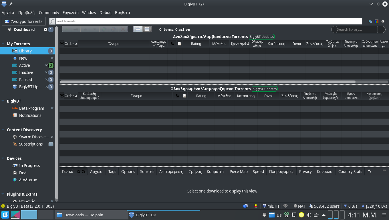Check NAT status in the status bar
This screenshot has width=389, height=220.
pyautogui.click(x=299, y=206)
